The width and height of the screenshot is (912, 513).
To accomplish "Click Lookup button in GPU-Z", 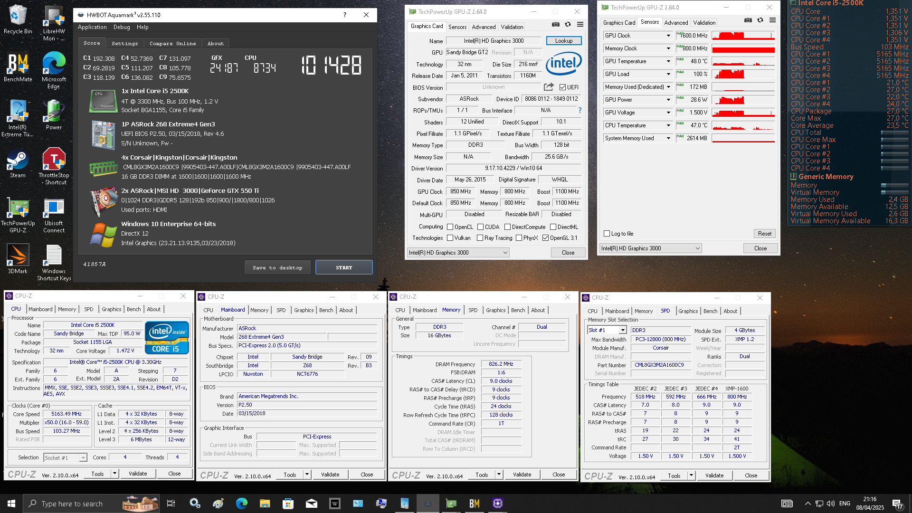I will tap(564, 41).
